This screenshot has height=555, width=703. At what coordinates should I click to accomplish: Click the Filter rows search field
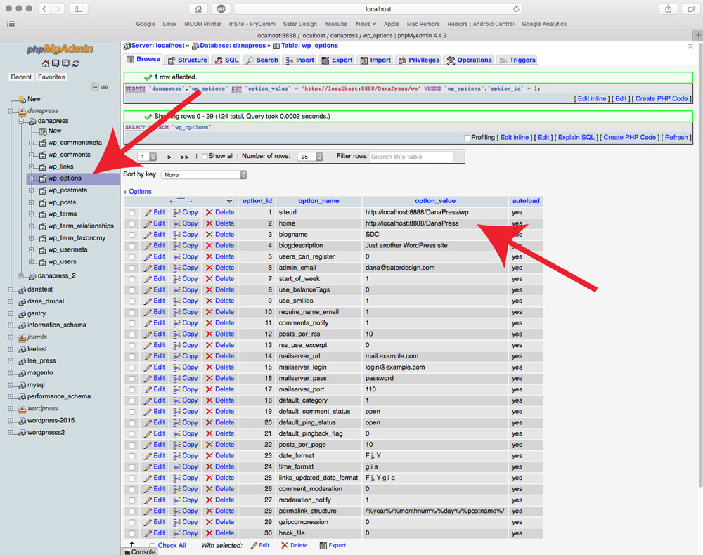coord(412,157)
